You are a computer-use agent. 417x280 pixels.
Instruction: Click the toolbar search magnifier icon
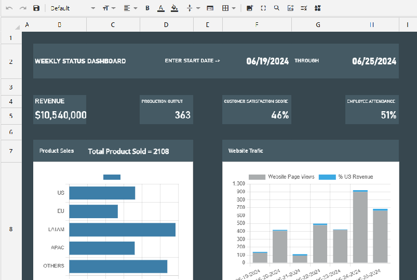pos(276,8)
